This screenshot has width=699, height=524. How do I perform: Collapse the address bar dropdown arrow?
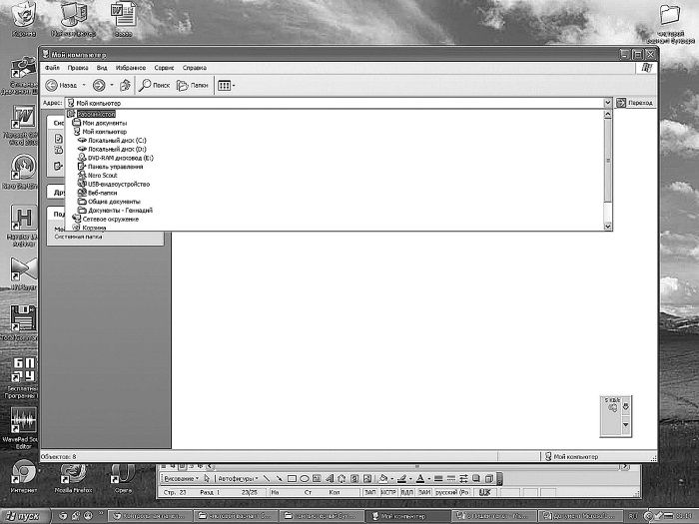(607, 103)
